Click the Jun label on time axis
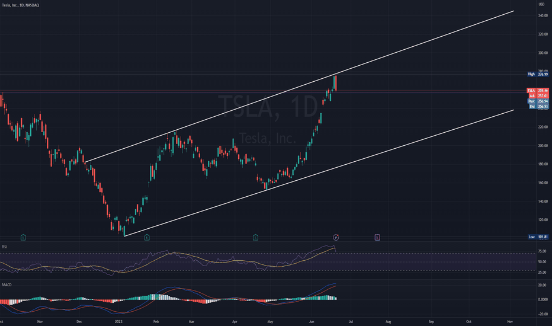This screenshot has height=326, width=552. 311,321
